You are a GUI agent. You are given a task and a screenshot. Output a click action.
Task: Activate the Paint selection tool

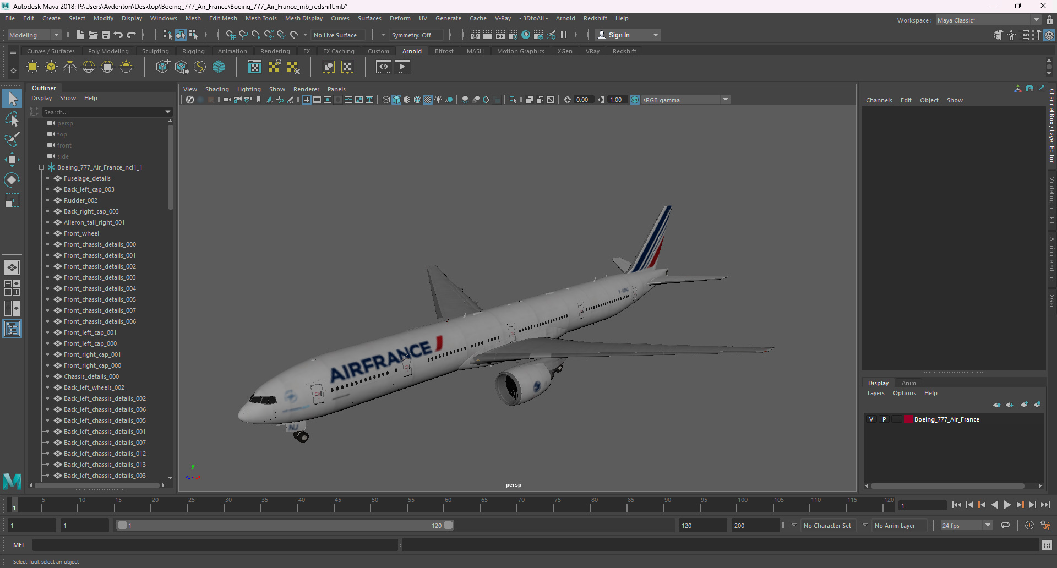coord(12,139)
